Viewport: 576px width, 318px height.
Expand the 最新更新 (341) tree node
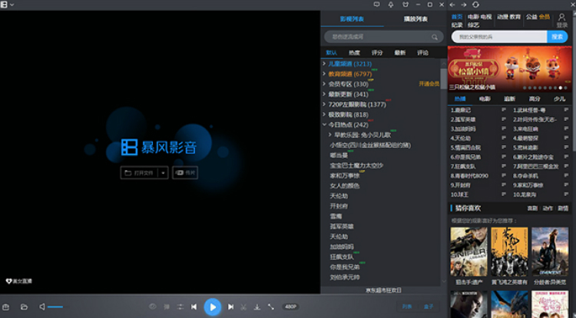[x=325, y=94]
